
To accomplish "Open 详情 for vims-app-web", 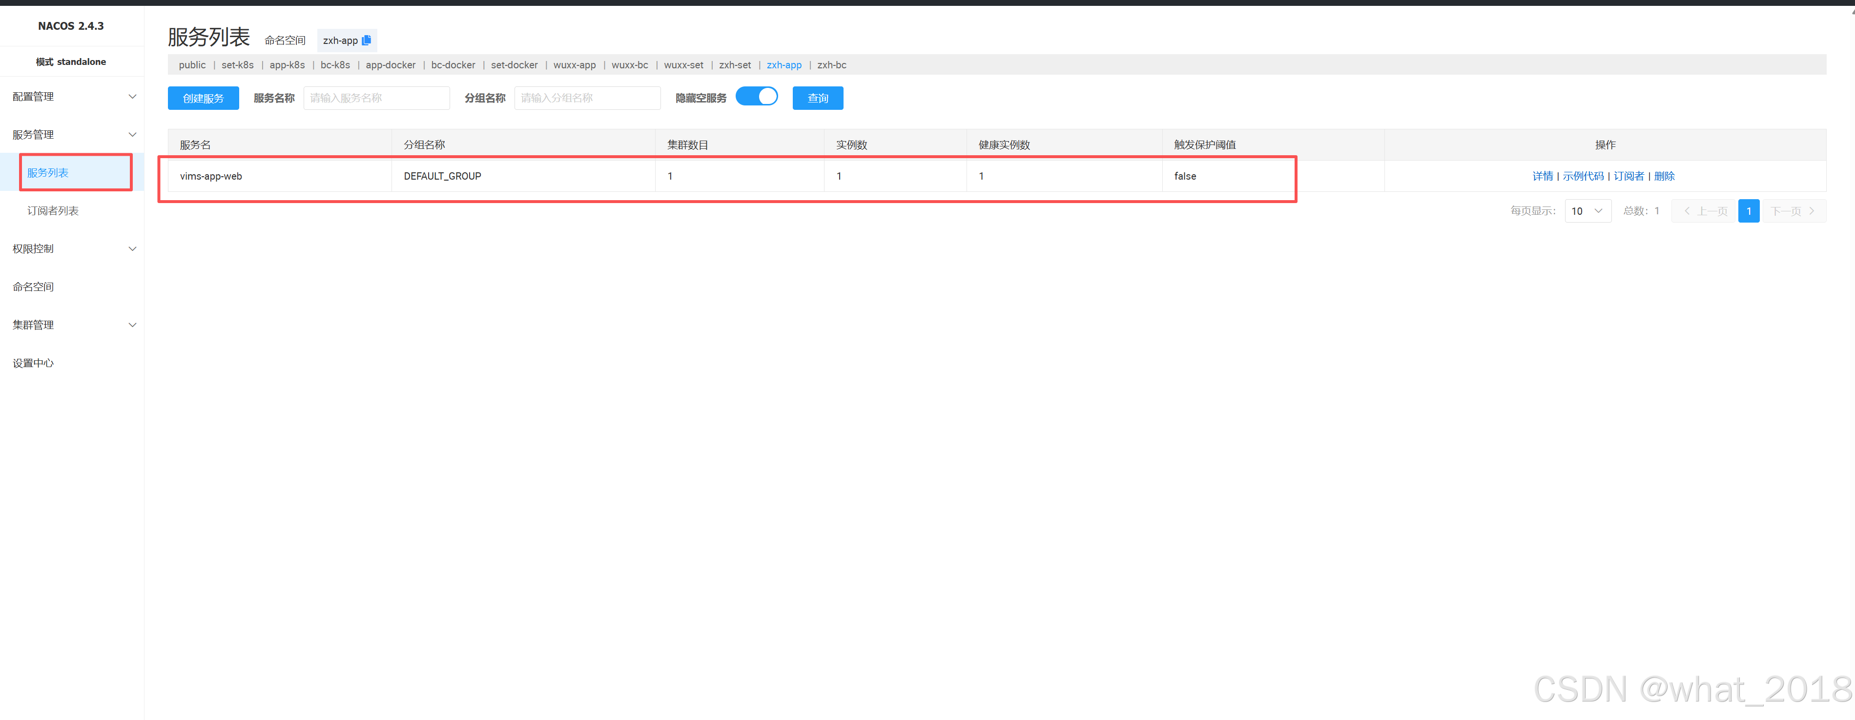I will click(x=1542, y=176).
